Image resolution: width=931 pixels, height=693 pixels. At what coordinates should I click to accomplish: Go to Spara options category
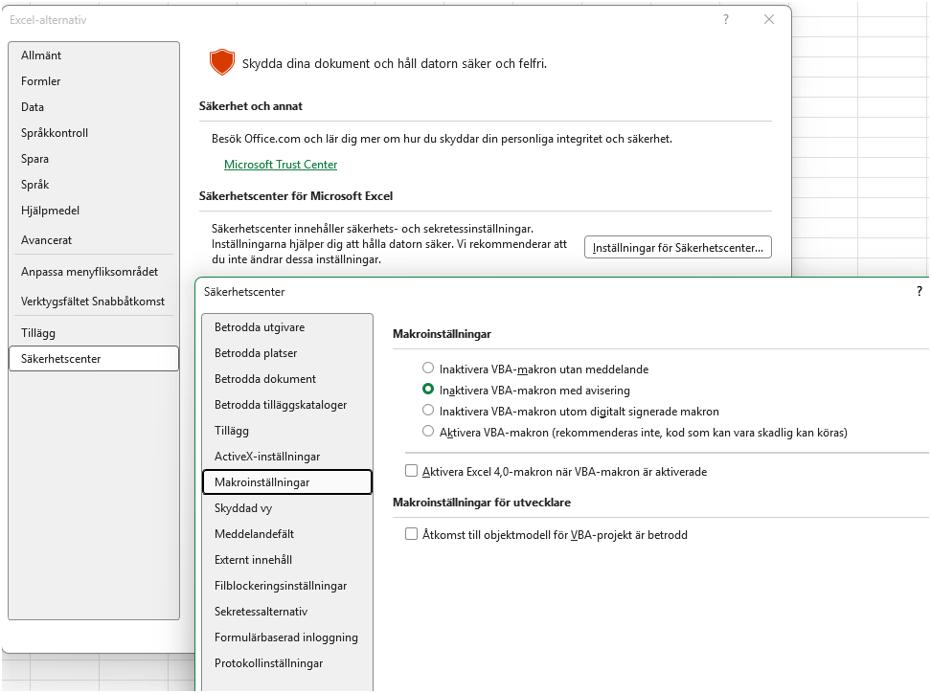pos(94,159)
